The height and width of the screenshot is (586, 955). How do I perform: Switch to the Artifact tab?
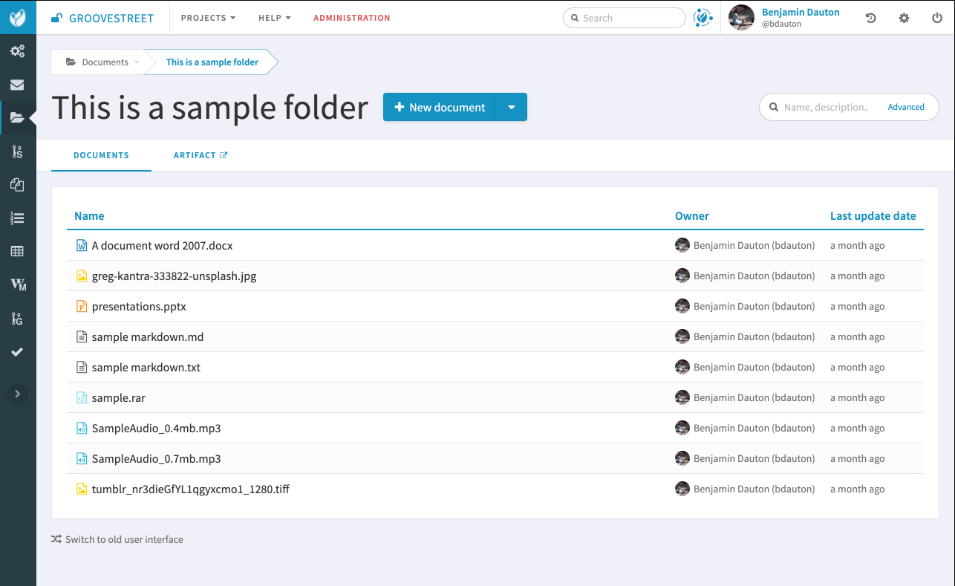point(201,155)
